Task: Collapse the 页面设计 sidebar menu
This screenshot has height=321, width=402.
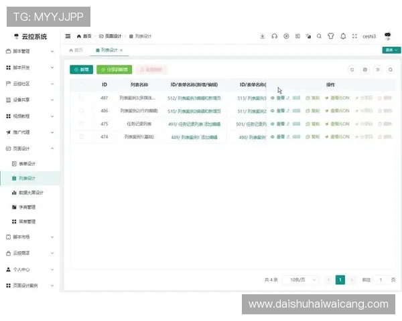Action: point(30,148)
